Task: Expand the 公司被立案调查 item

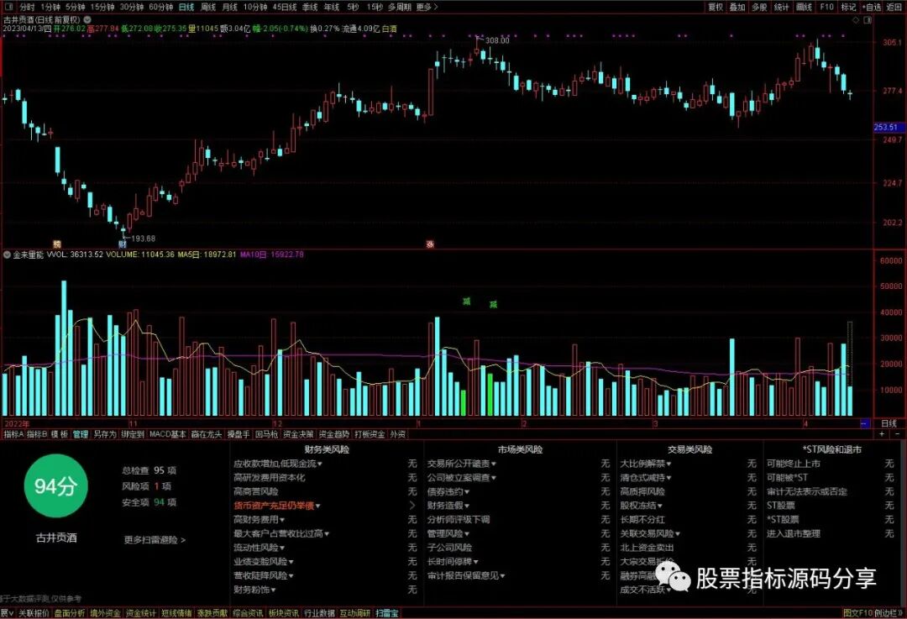Action: [462, 477]
